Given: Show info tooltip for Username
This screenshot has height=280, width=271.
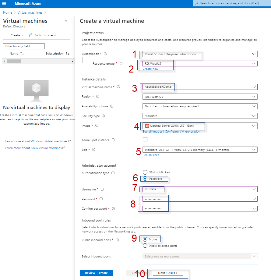Looking at the screenshot, I should [x=102, y=189].
